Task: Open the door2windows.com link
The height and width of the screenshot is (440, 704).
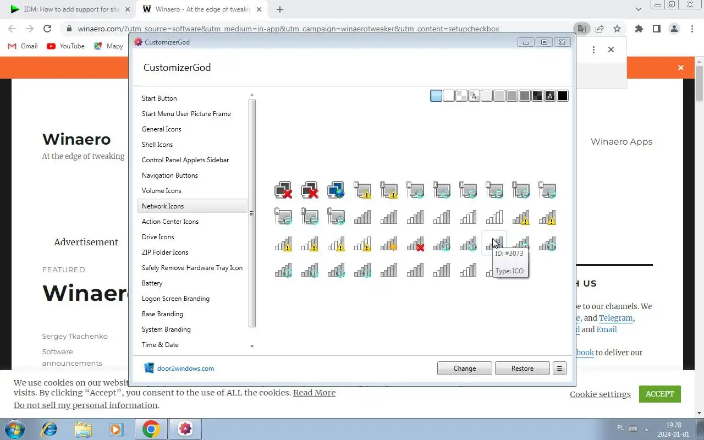Action: [185, 369]
